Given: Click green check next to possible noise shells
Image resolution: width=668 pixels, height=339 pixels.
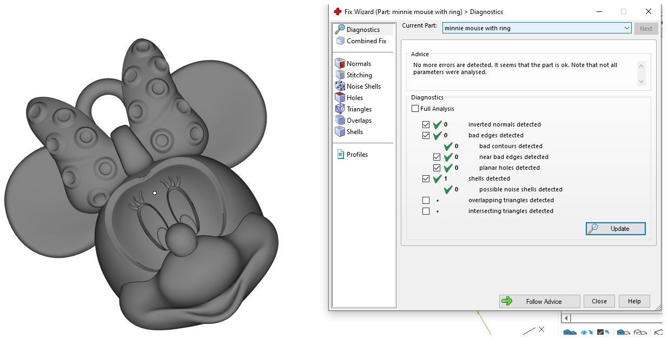Looking at the screenshot, I should (x=448, y=189).
